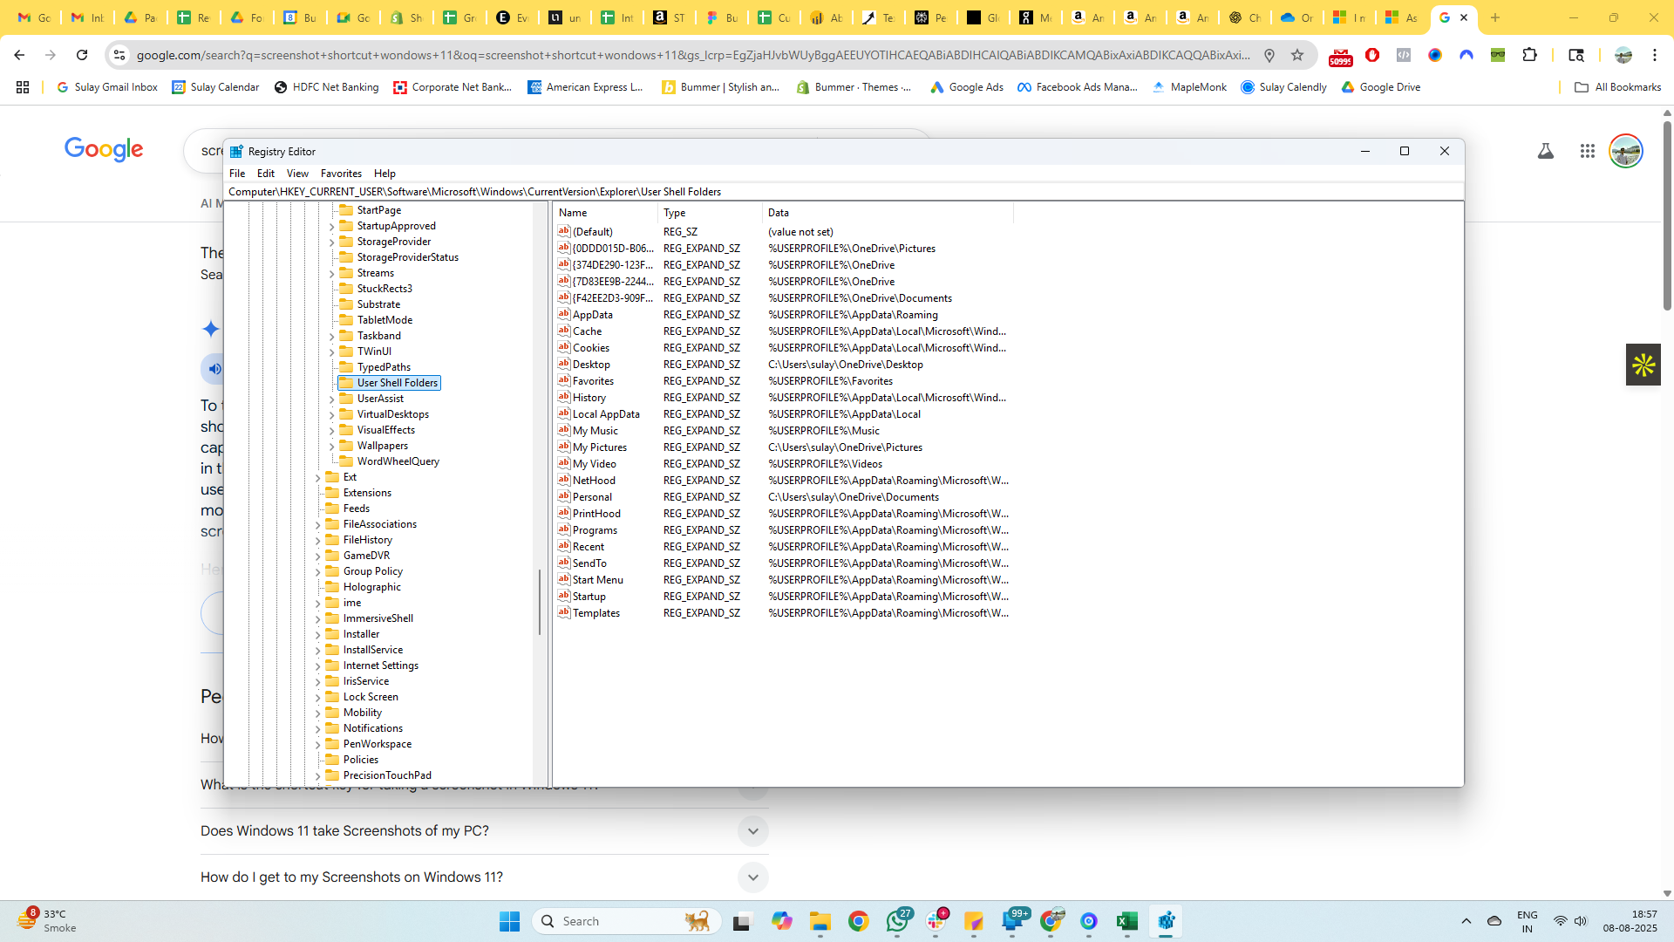Expand the Taskband registry key
Viewport: 1674px width, 942px height.
[331, 337]
